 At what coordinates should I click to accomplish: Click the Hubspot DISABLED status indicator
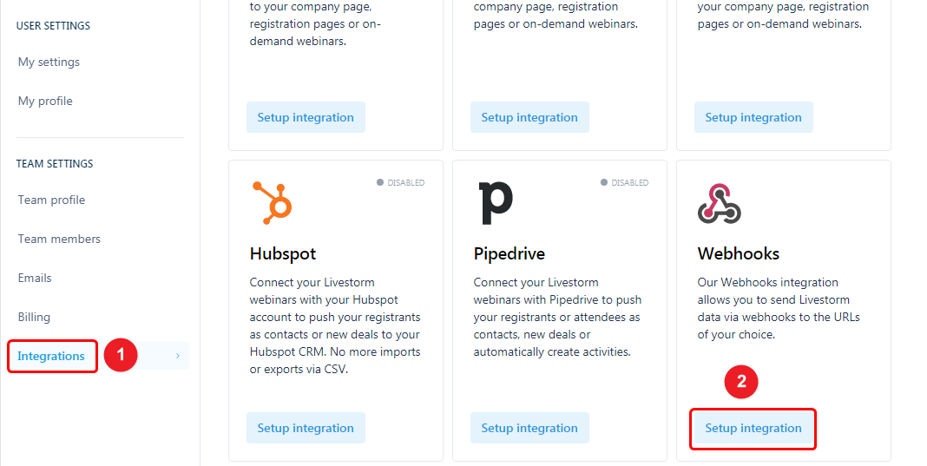coord(400,183)
